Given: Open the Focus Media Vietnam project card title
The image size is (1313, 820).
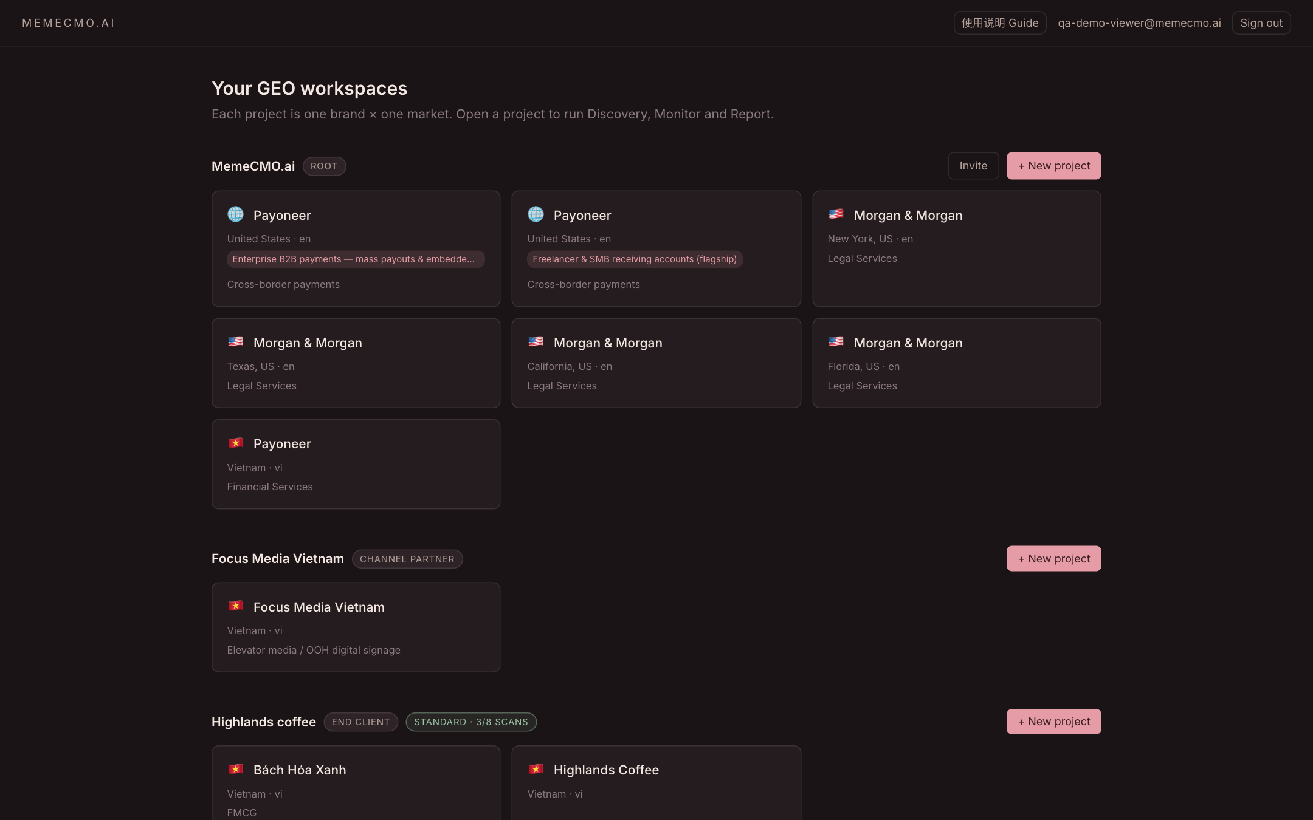Looking at the screenshot, I should [319, 607].
